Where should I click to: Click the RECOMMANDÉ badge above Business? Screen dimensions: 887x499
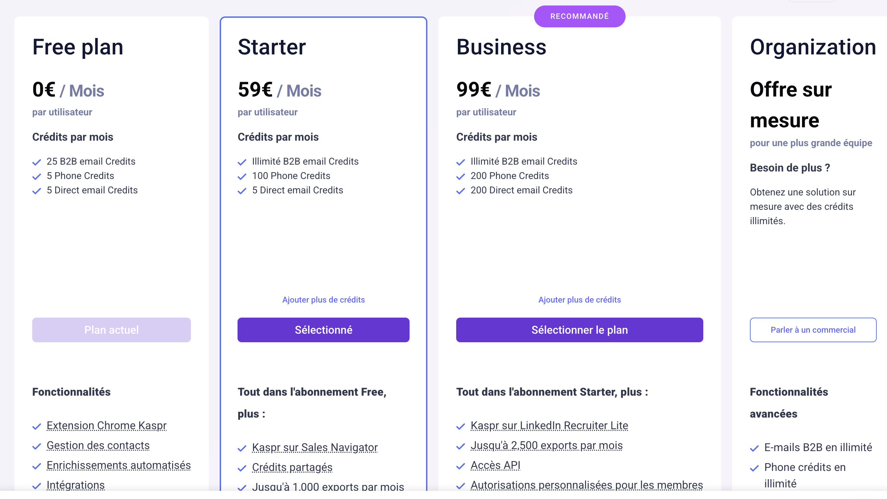pyautogui.click(x=580, y=16)
